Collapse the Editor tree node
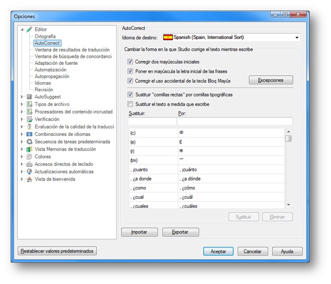The height and width of the screenshot is (284, 331). tap(22, 29)
